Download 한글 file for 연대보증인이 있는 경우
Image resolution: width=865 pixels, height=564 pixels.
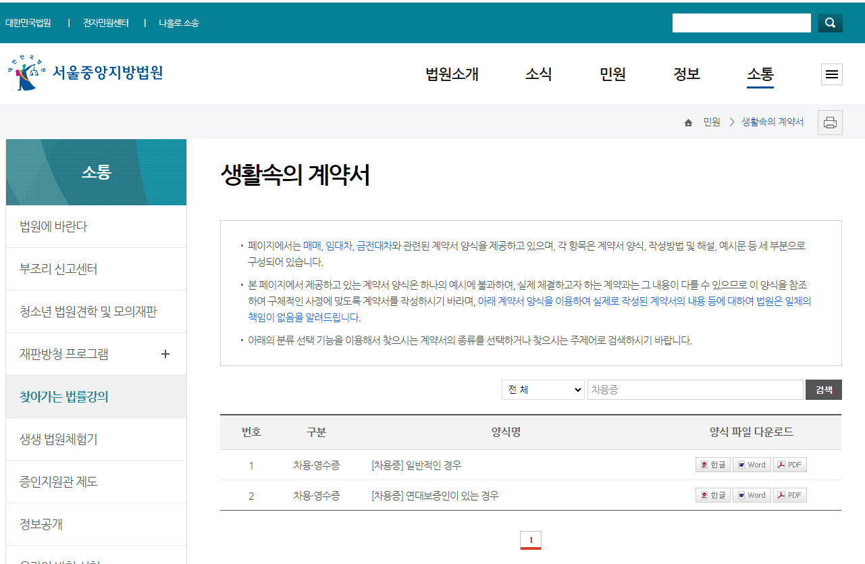(x=712, y=494)
